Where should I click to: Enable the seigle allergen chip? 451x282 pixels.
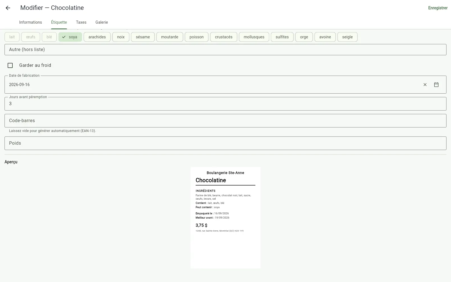(347, 37)
